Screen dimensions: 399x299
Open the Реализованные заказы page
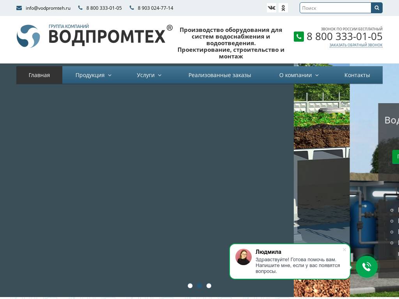point(220,75)
